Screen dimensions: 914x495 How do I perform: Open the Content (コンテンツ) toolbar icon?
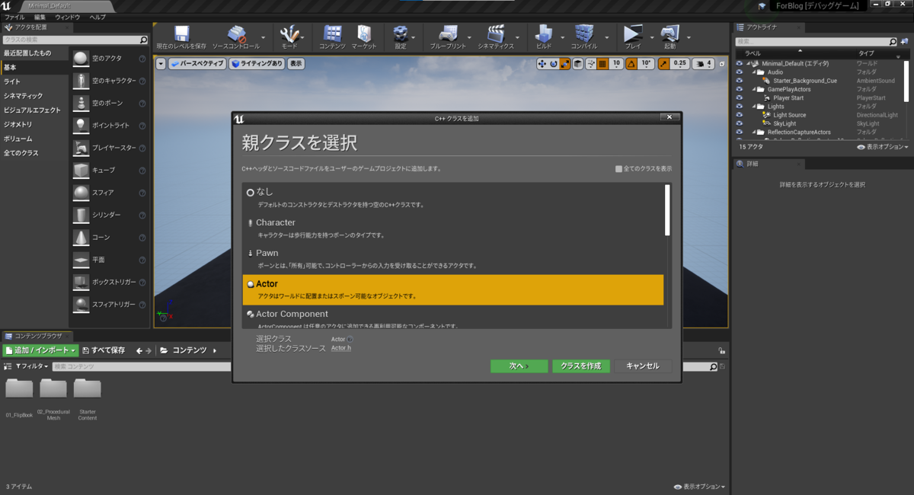(332, 34)
